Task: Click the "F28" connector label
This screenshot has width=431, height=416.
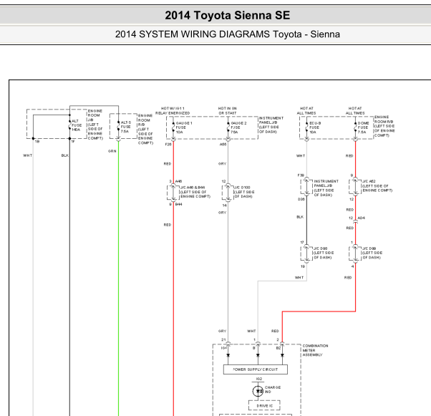Action: [168, 145]
